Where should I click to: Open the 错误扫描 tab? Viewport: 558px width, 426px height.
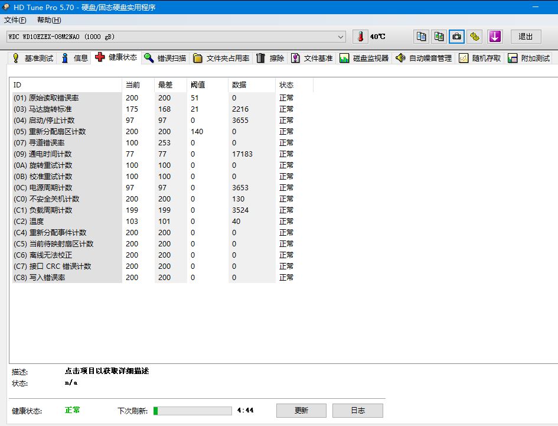[165, 58]
